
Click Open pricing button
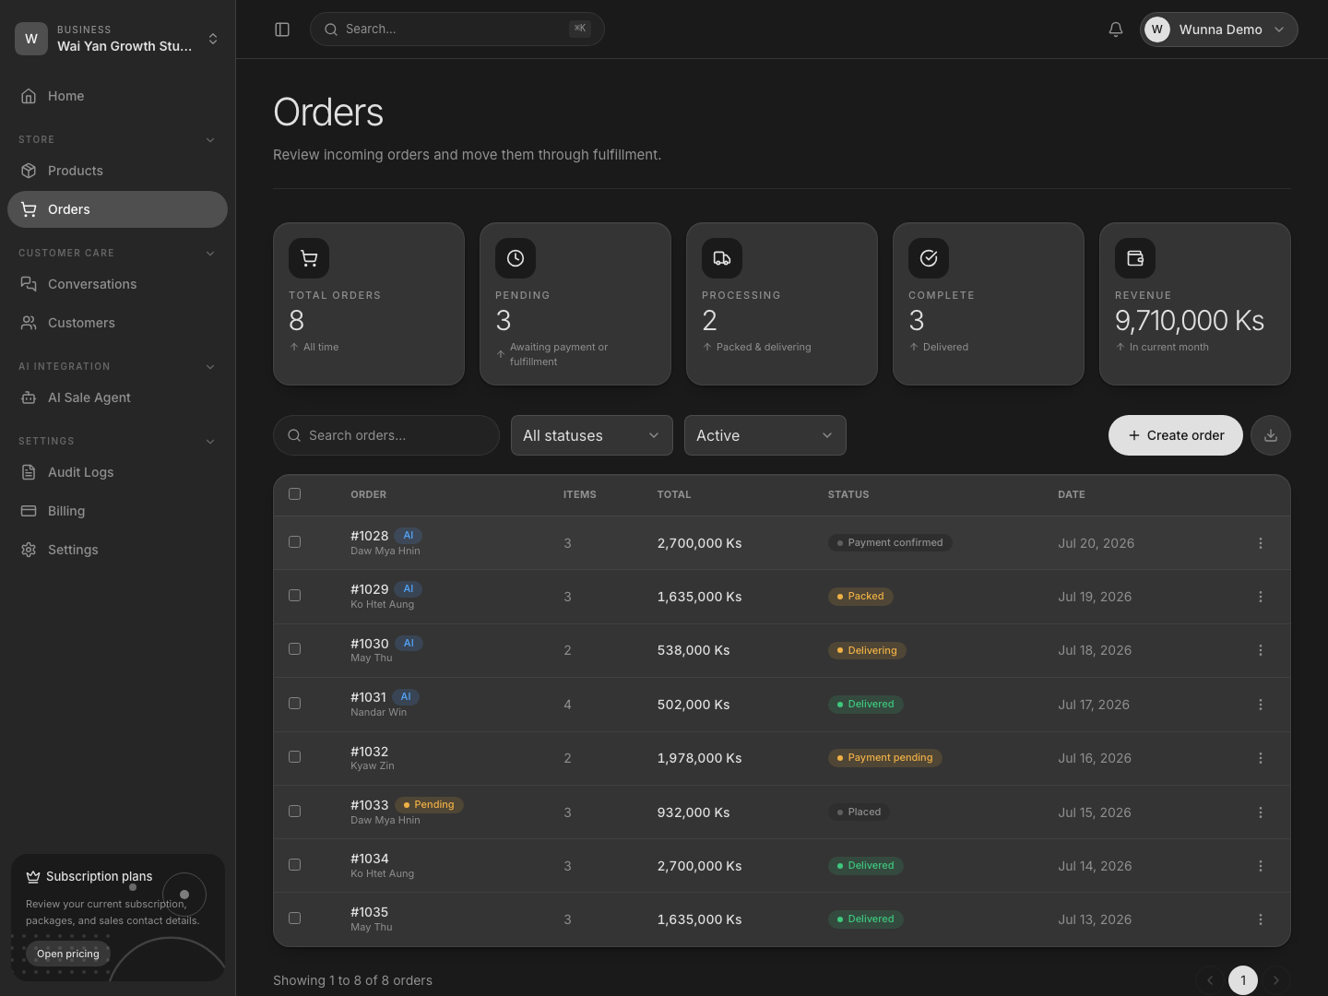(68, 954)
